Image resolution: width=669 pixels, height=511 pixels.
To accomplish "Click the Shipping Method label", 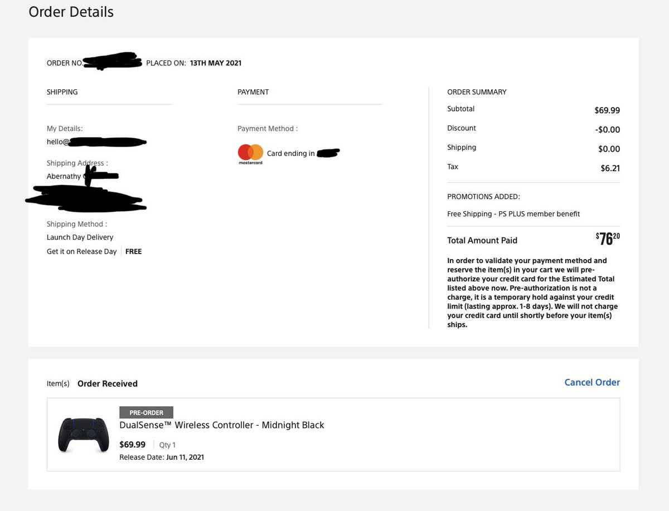I will coord(77,224).
